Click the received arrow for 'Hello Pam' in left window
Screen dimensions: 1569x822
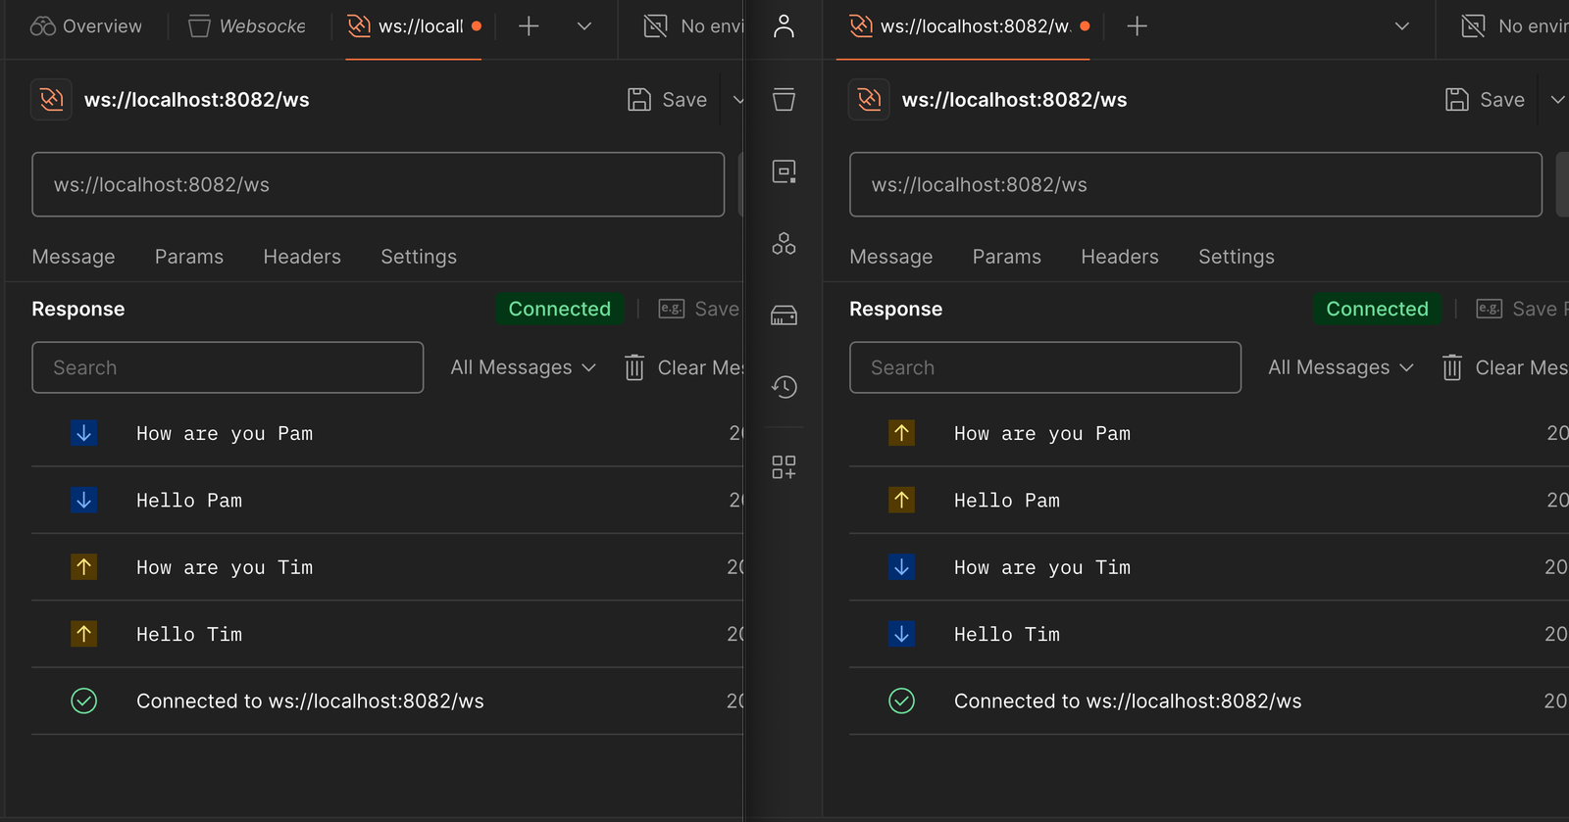[84, 500]
